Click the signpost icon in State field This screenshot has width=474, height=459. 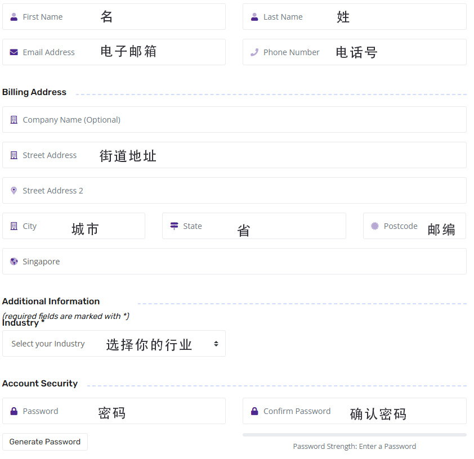pyautogui.click(x=174, y=226)
